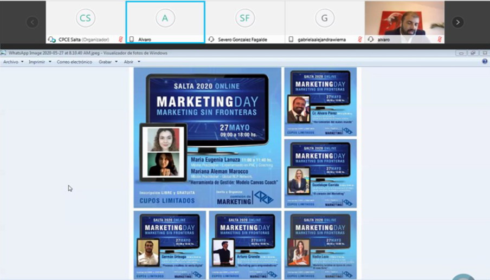Expand the Imprimir dropdown arrow
Screen dimensions: 490x280
[50, 62]
